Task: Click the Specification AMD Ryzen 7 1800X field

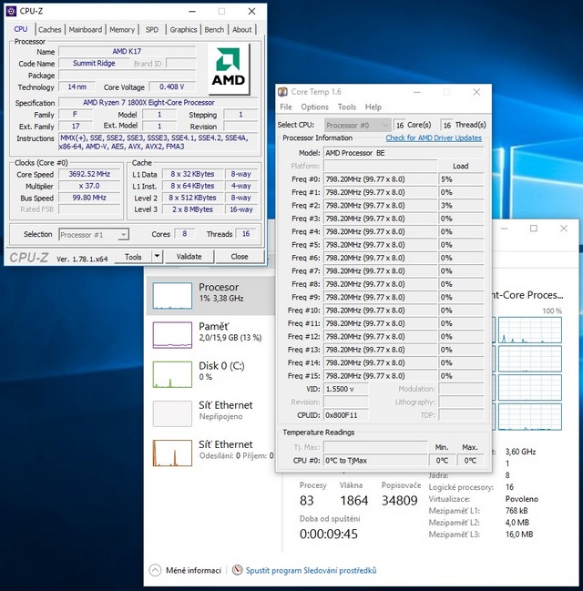Action: 158,103
